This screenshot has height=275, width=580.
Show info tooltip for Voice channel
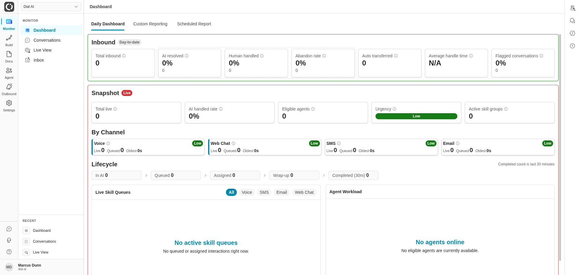(108, 143)
